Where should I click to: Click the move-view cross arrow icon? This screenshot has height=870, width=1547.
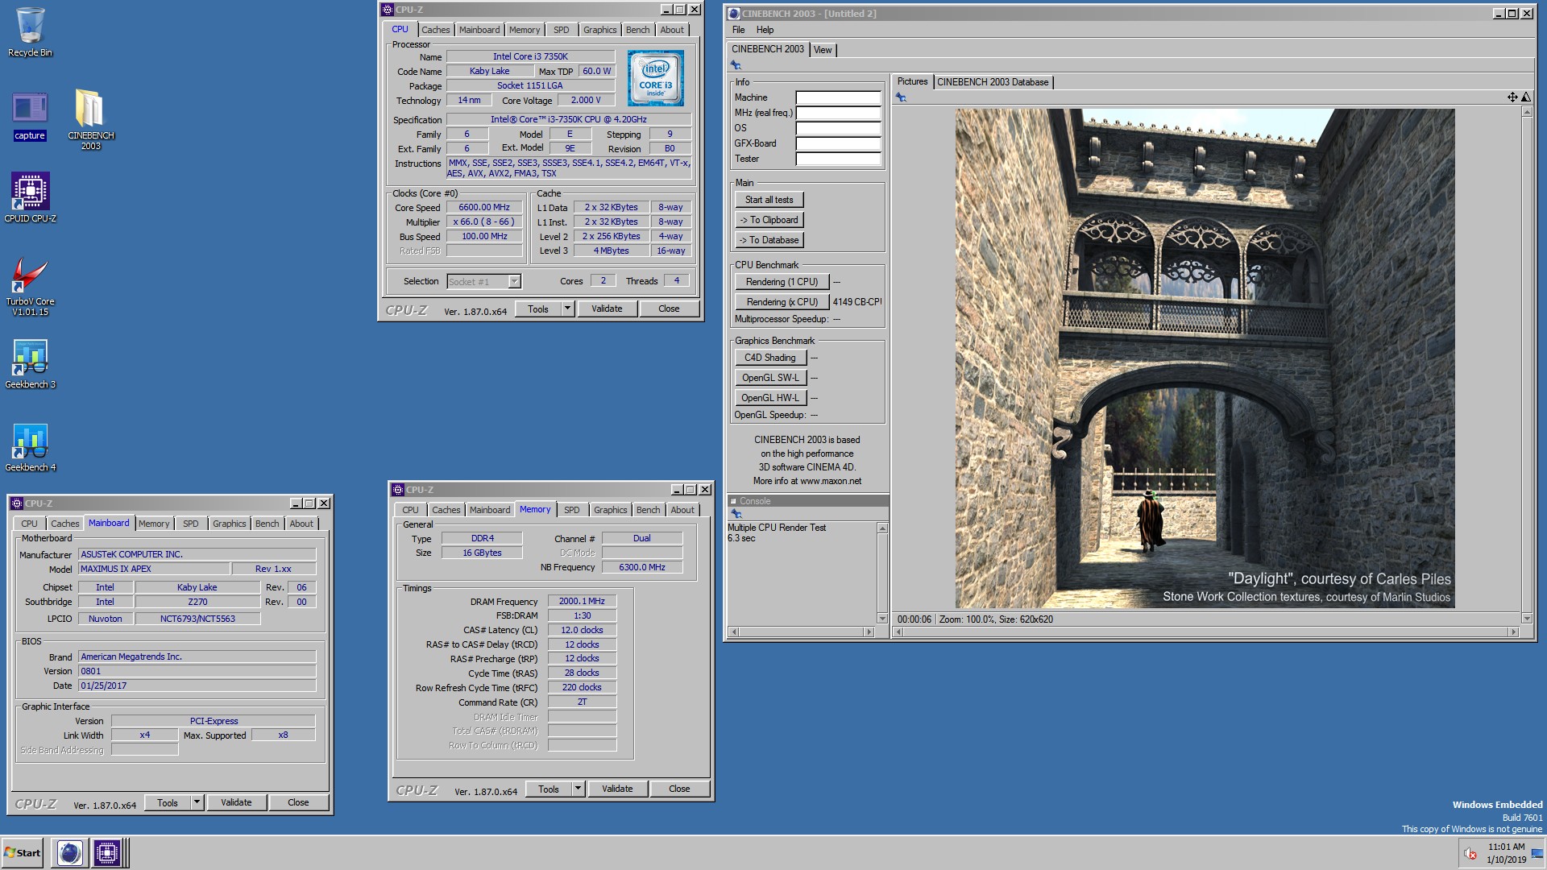click(x=1512, y=97)
